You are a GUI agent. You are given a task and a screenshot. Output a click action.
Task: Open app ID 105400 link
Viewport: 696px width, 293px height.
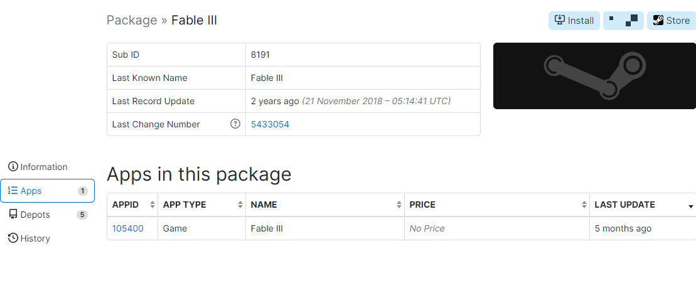(128, 228)
